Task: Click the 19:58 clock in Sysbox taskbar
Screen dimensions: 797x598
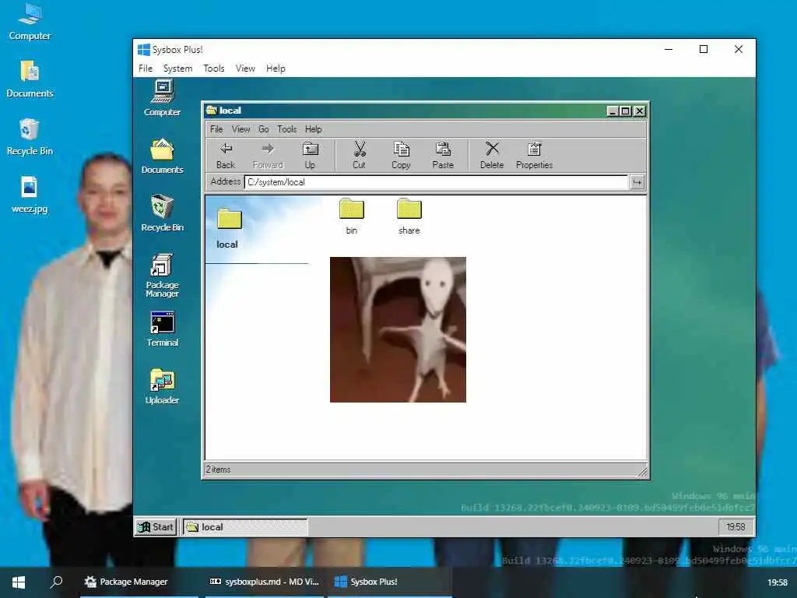Action: pyautogui.click(x=736, y=527)
